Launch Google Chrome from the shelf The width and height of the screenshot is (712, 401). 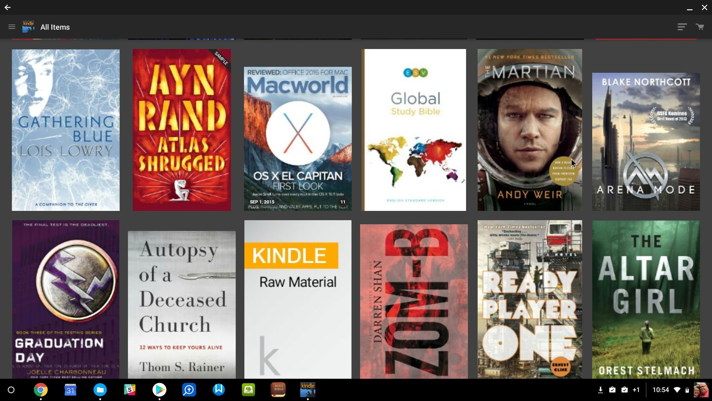(41, 390)
